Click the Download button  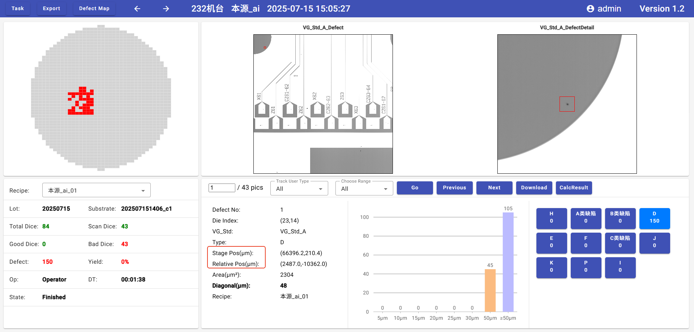click(534, 187)
